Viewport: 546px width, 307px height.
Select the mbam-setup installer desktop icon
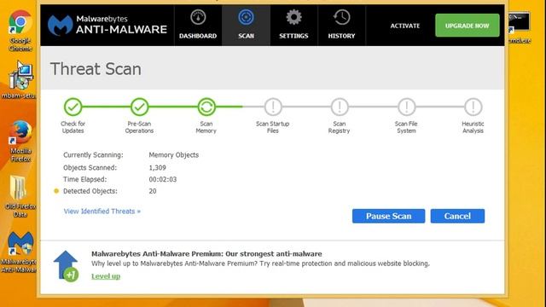[20, 80]
